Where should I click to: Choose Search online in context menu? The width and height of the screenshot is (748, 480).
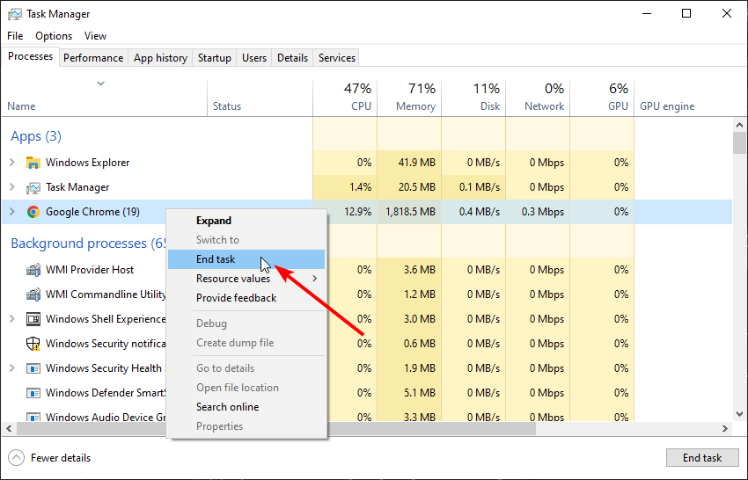point(246,407)
